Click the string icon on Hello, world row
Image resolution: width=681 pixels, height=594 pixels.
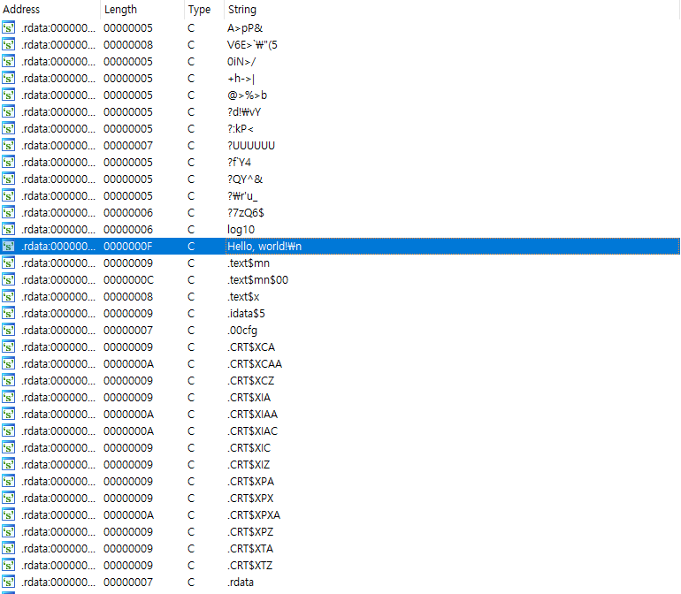pyautogui.click(x=8, y=247)
